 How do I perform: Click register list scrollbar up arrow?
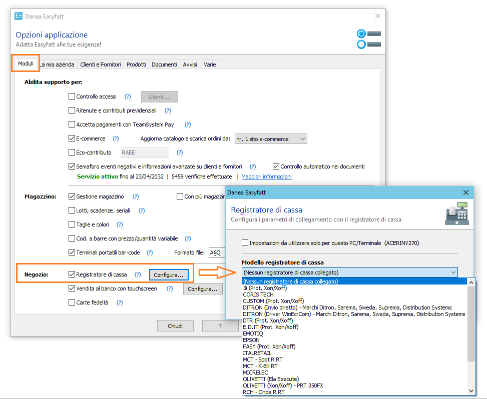click(x=471, y=282)
